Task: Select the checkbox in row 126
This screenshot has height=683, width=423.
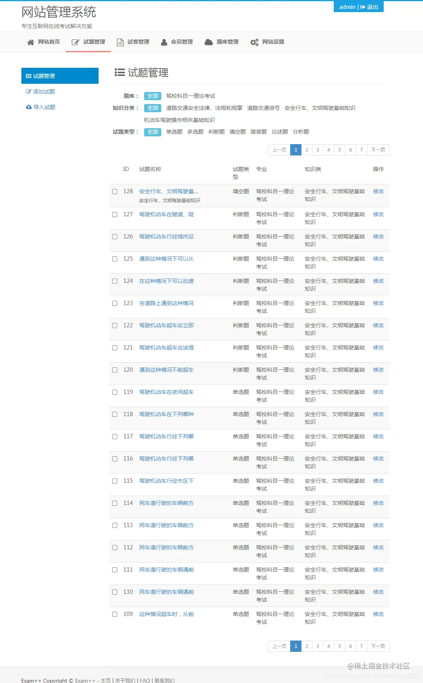Action: pos(115,236)
